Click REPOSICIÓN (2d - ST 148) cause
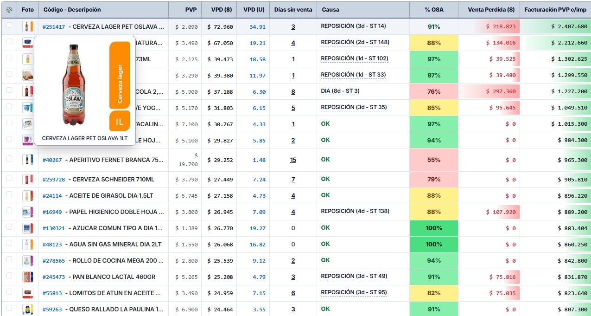 point(355,42)
